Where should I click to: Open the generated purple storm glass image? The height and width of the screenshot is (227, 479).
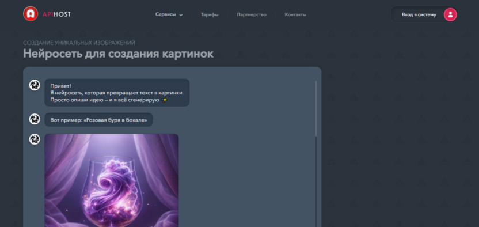coord(112,180)
